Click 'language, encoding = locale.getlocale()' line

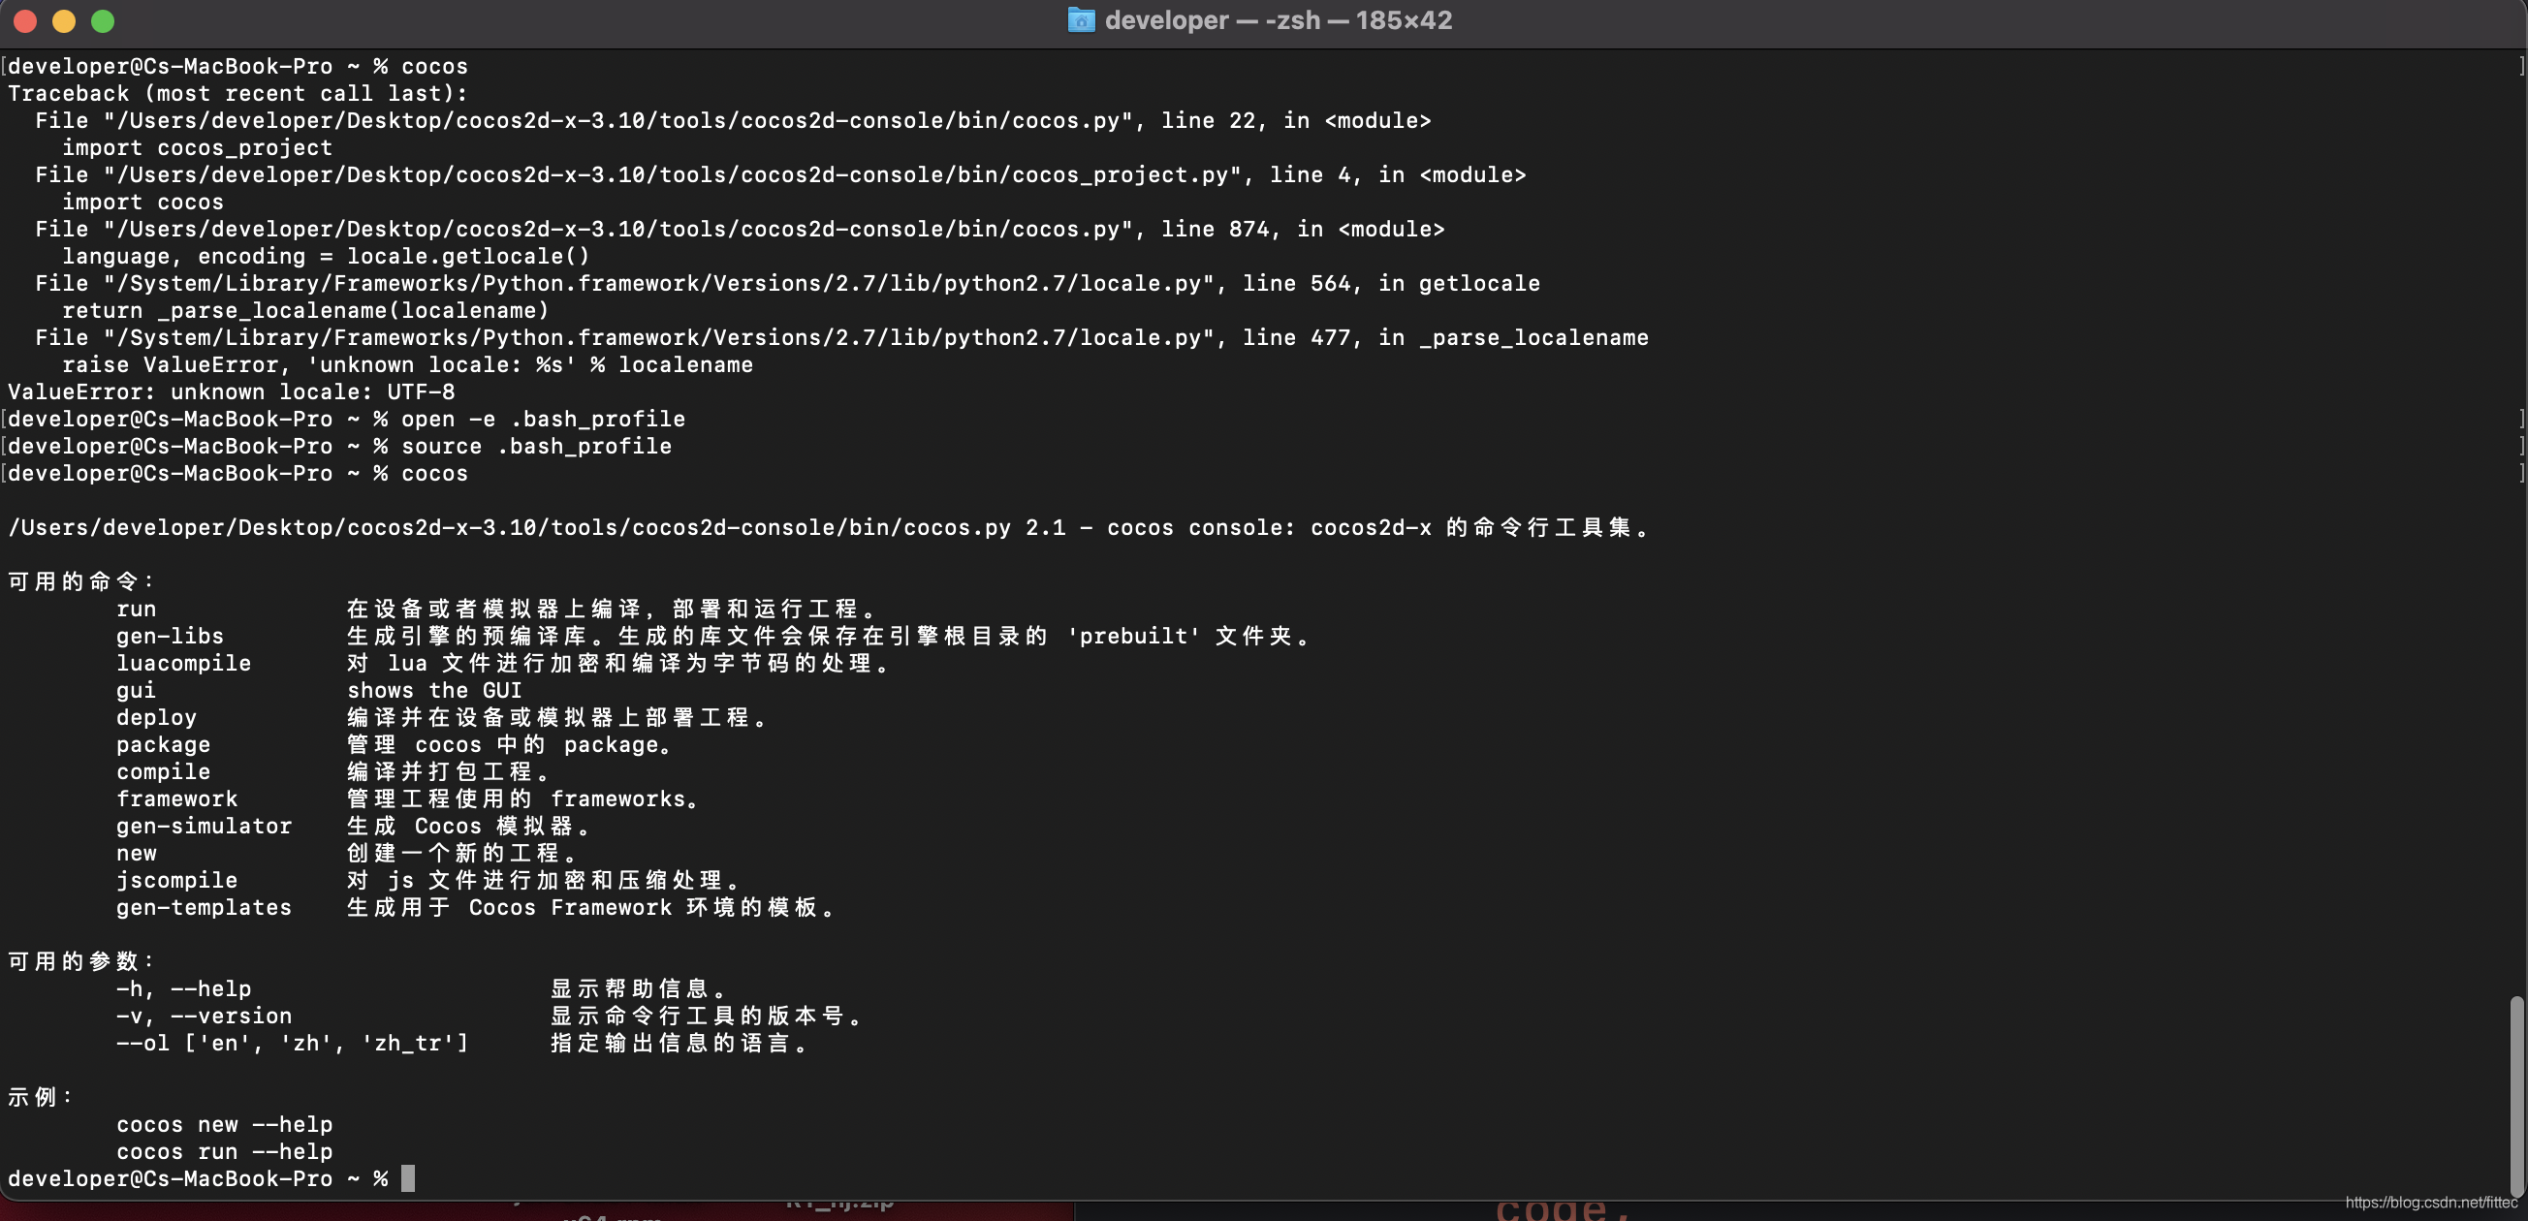coord(326,257)
